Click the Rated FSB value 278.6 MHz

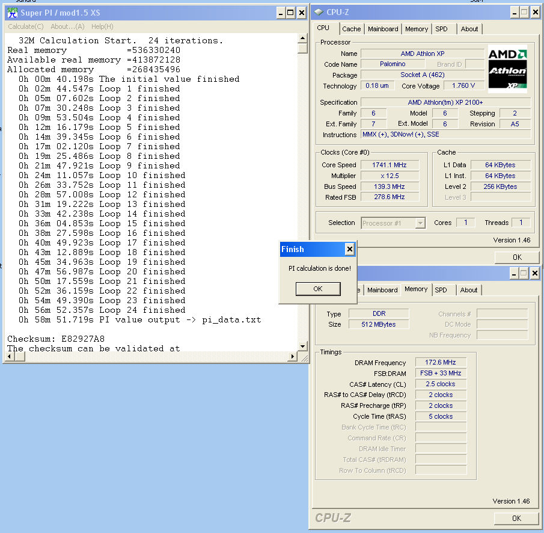tap(390, 197)
